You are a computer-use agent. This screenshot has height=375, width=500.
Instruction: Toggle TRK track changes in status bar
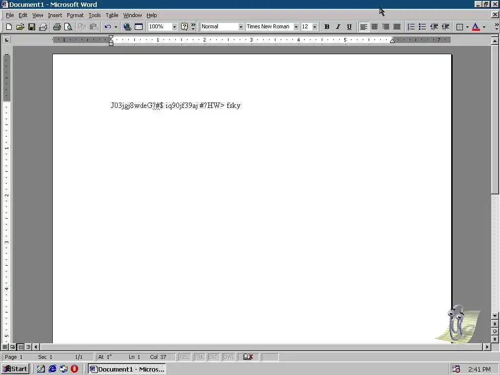[x=199, y=357]
